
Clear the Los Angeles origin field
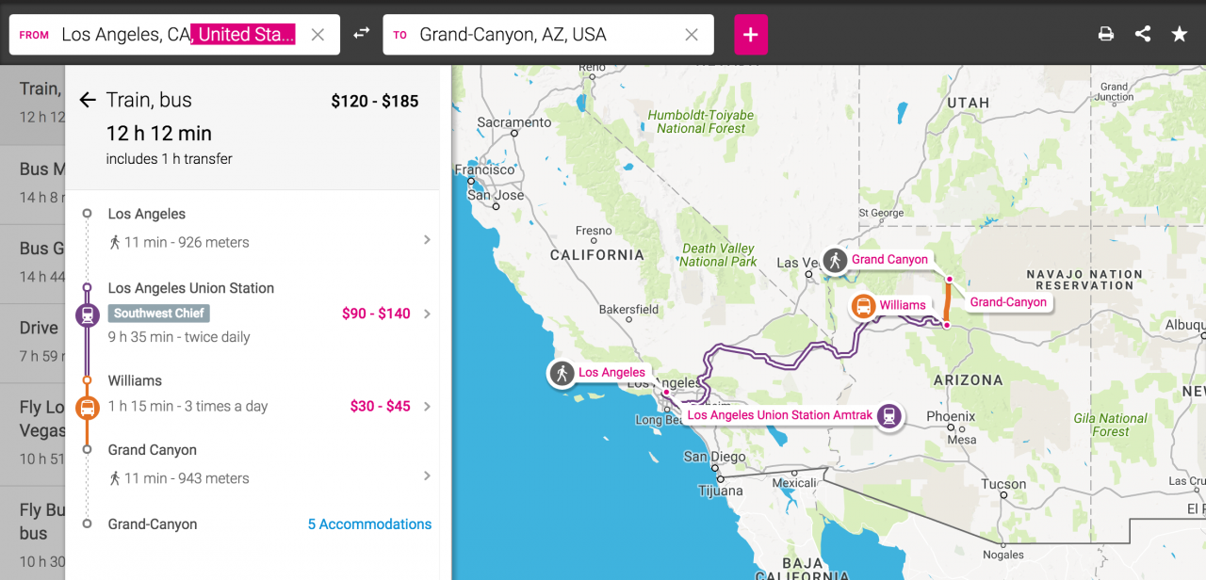tap(318, 35)
